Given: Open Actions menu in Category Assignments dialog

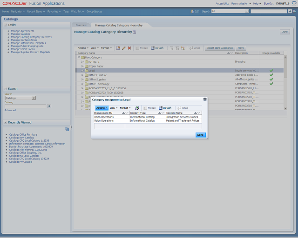Looking at the screenshot, I should pyautogui.click(x=102, y=108).
